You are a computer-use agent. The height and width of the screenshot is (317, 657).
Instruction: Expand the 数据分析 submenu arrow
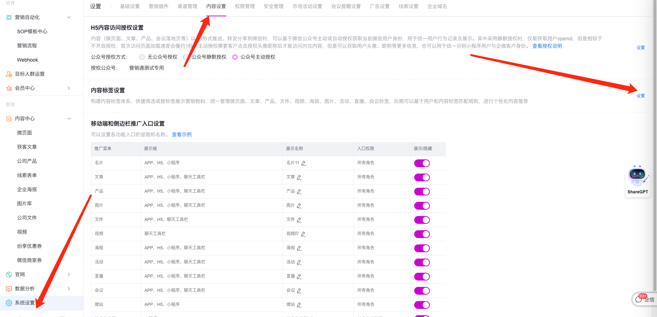[69, 289]
